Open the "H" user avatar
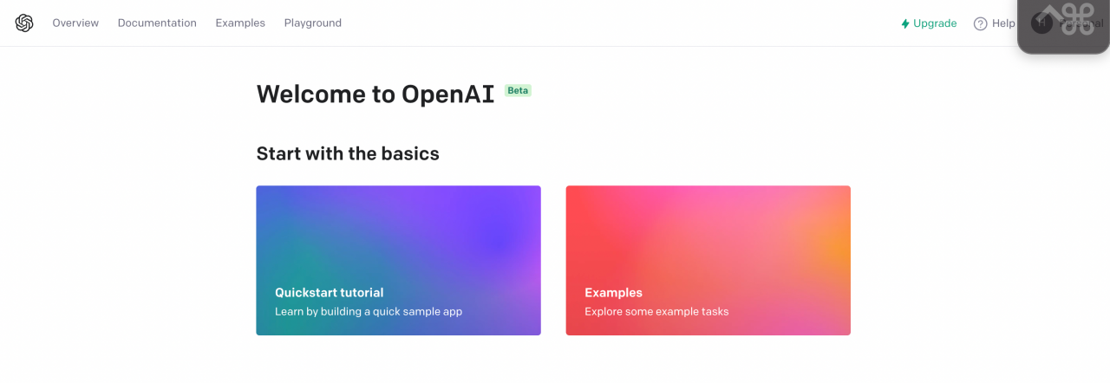The width and height of the screenshot is (1110, 383). [x=1041, y=23]
